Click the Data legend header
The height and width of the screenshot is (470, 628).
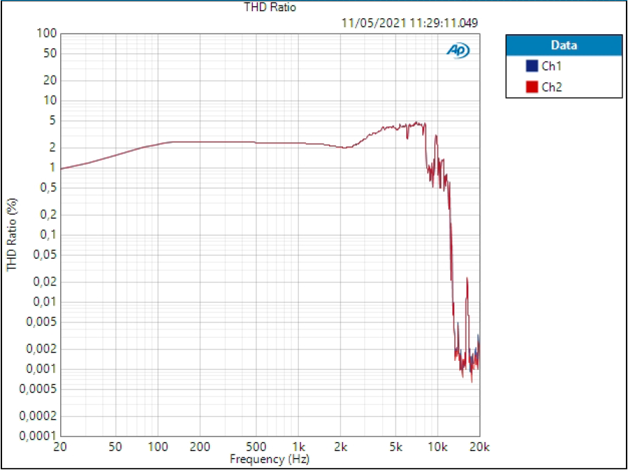pyautogui.click(x=564, y=45)
